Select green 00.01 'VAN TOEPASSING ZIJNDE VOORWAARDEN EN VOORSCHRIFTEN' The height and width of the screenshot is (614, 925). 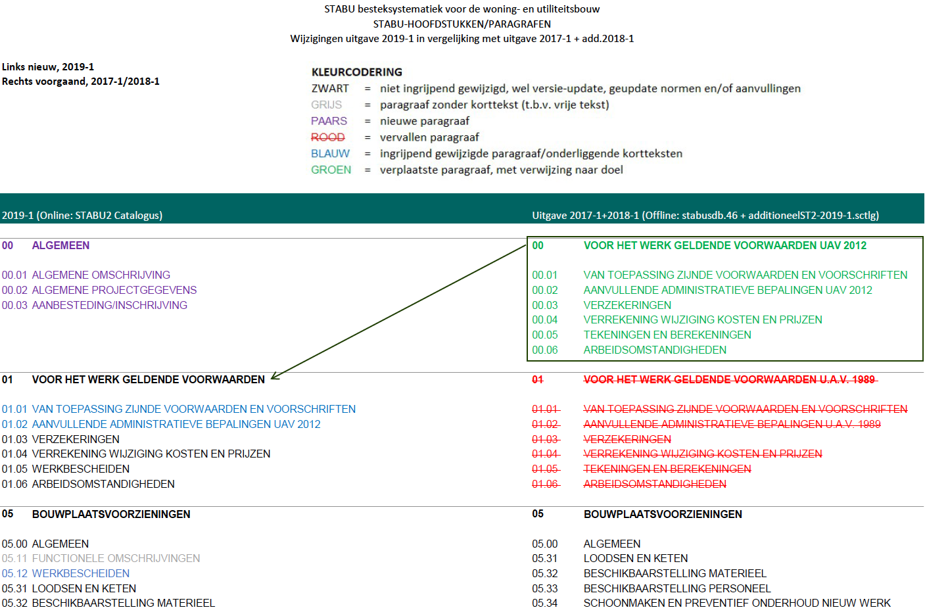tap(746, 275)
